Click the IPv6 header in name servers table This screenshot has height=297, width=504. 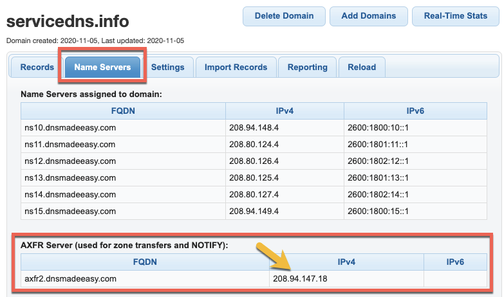[x=415, y=111]
